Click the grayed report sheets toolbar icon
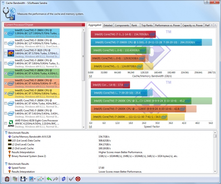This screenshot has width=221, height=184. pos(15,179)
